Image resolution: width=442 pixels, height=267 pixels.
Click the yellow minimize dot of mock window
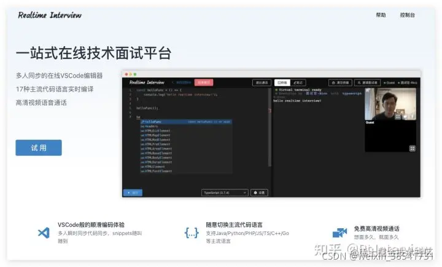131,74
